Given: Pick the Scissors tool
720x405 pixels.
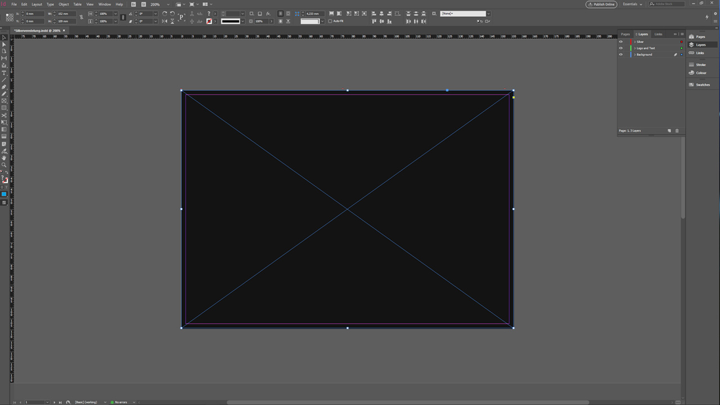Looking at the screenshot, I should (4, 115).
